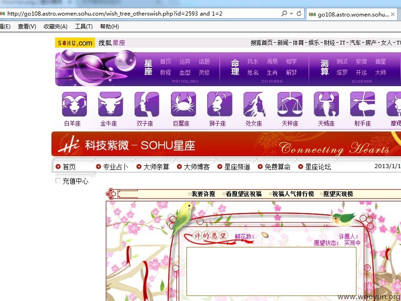Click the Libra 天秤座 scales icon
Screen dimensions: 401x301
point(290,104)
